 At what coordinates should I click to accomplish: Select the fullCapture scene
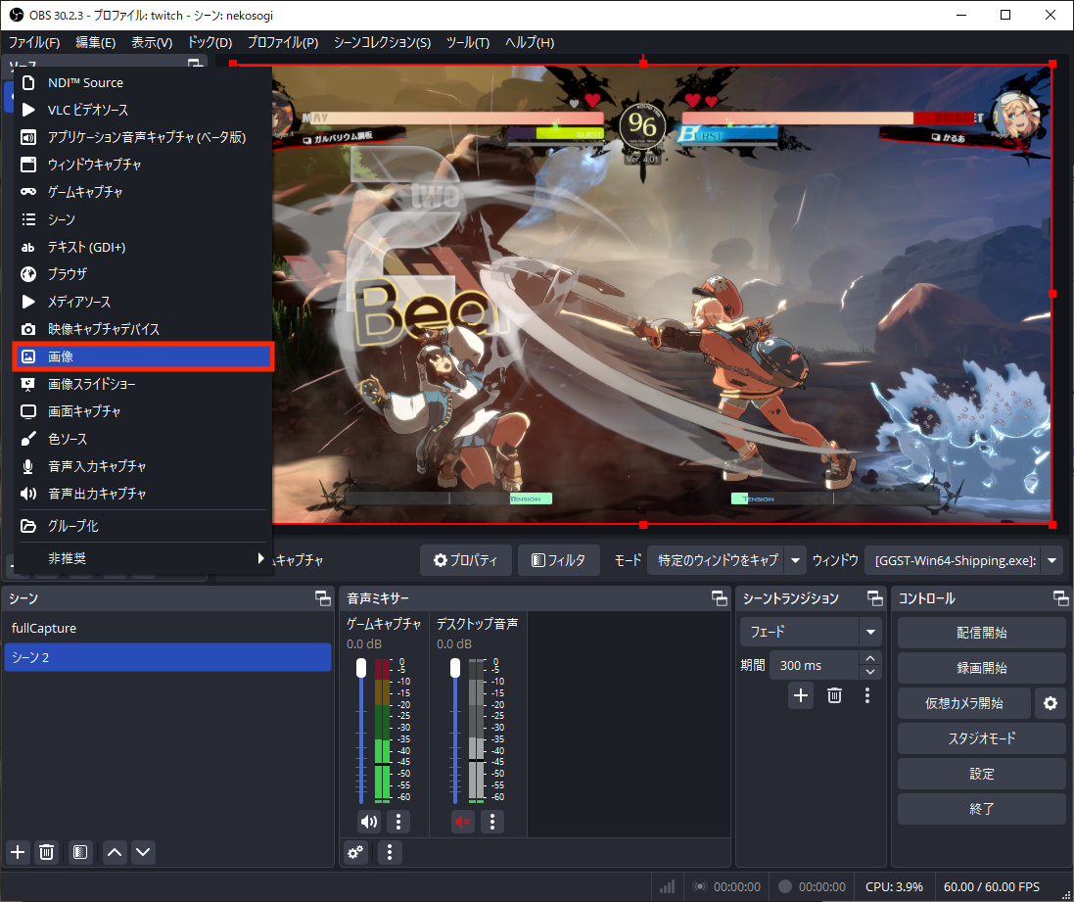click(x=166, y=628)
